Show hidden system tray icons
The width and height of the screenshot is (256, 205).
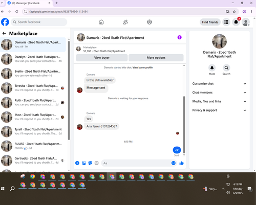tap(223, 189)
